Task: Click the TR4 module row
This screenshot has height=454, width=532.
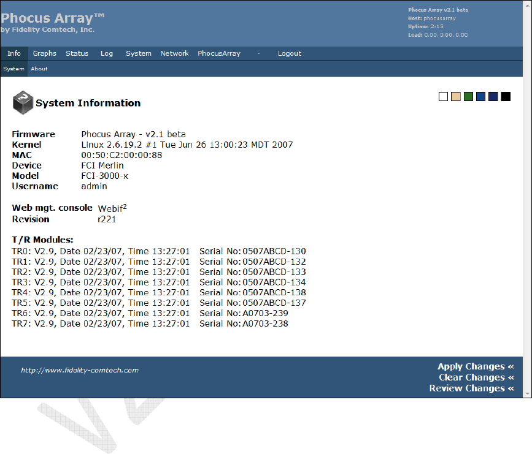Action: point(159,292)
